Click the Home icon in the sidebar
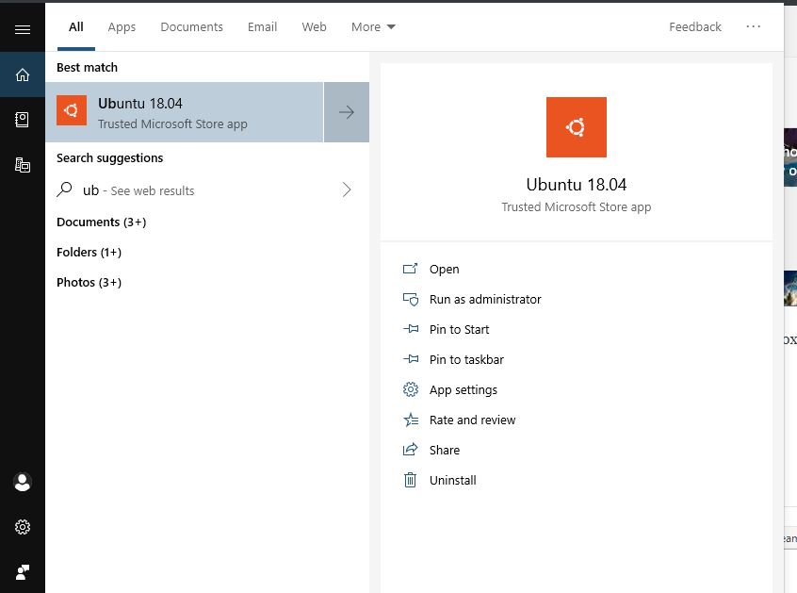Image resolution: width=797 pixels, height=593 pixels. pos(23,74)
